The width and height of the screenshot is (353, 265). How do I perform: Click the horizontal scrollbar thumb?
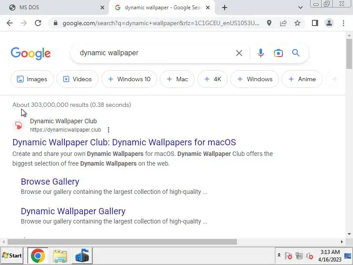coord(122,242)
